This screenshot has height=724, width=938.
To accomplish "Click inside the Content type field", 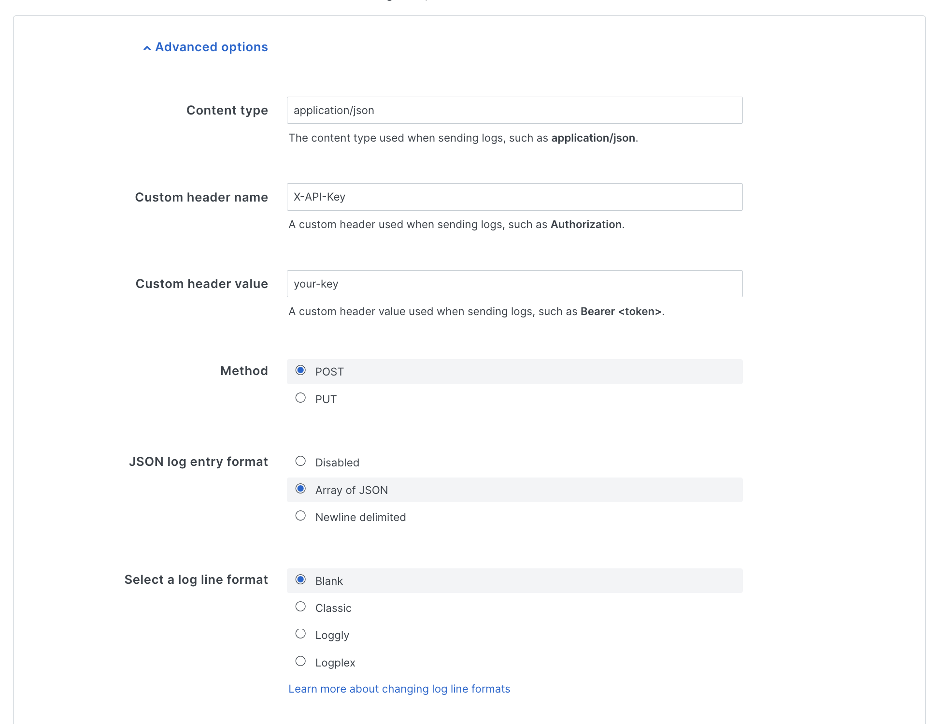I will (514, 110).
